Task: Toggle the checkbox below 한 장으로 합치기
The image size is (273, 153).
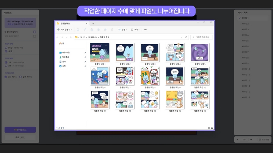Action: coord(35,36)
